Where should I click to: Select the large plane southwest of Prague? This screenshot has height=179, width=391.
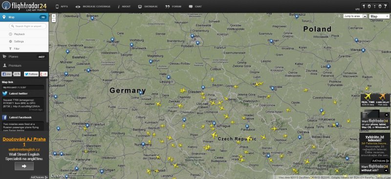click(x=214, y=135)
